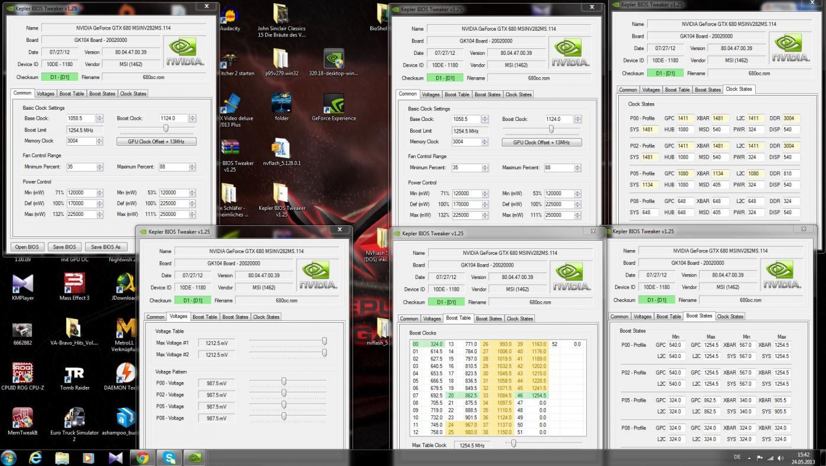This screenshot has width=826, height=466.
Task: Open the VA-Bravo_Hits_Vol folder icon
Action: [x=74, y=332]
